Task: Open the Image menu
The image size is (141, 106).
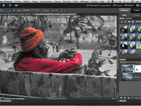Action: (35, 1)
